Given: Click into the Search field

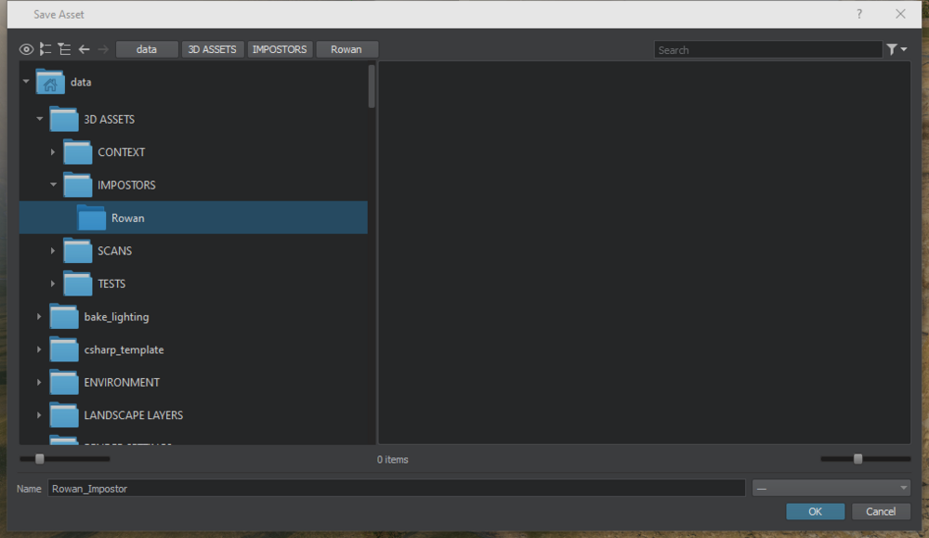Looking at the screenshot, I should [x=766, y=50].
